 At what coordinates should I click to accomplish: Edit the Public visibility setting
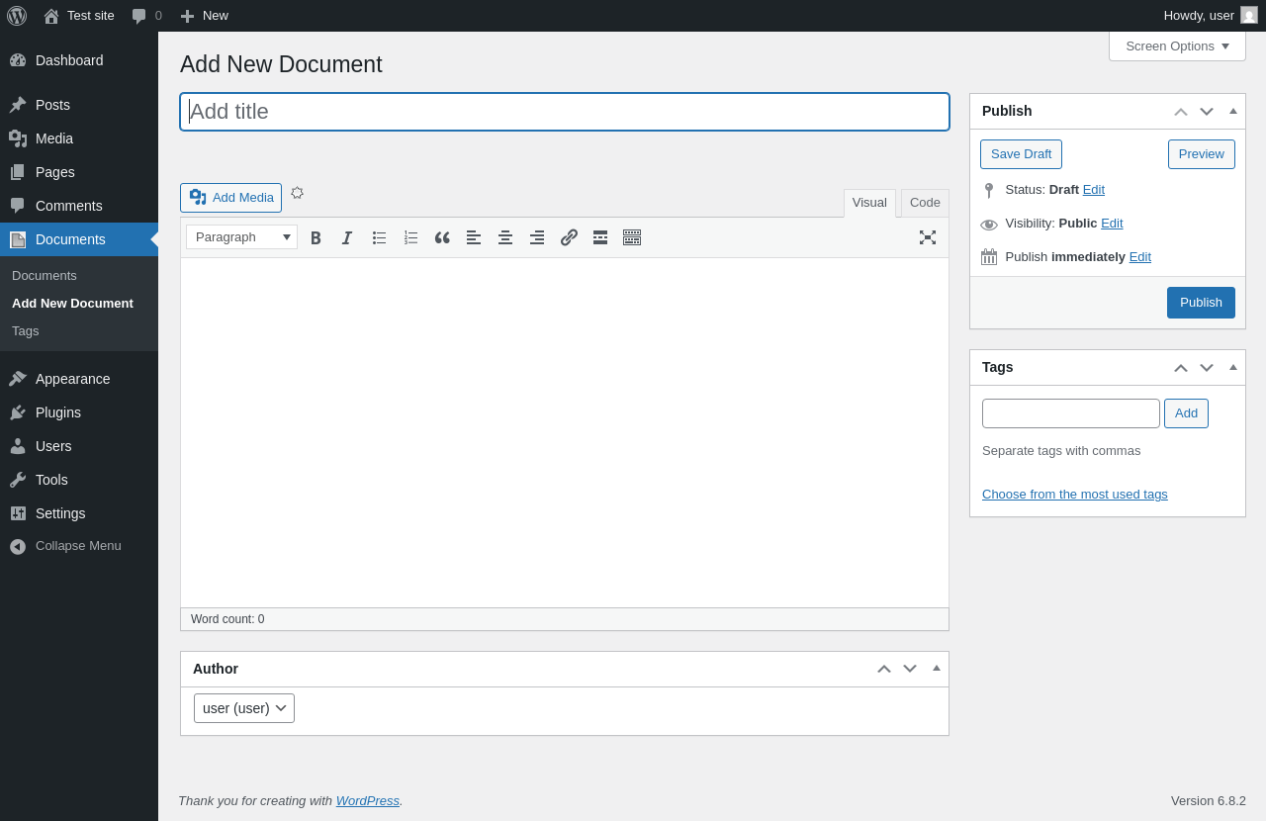click(1112, 224)
